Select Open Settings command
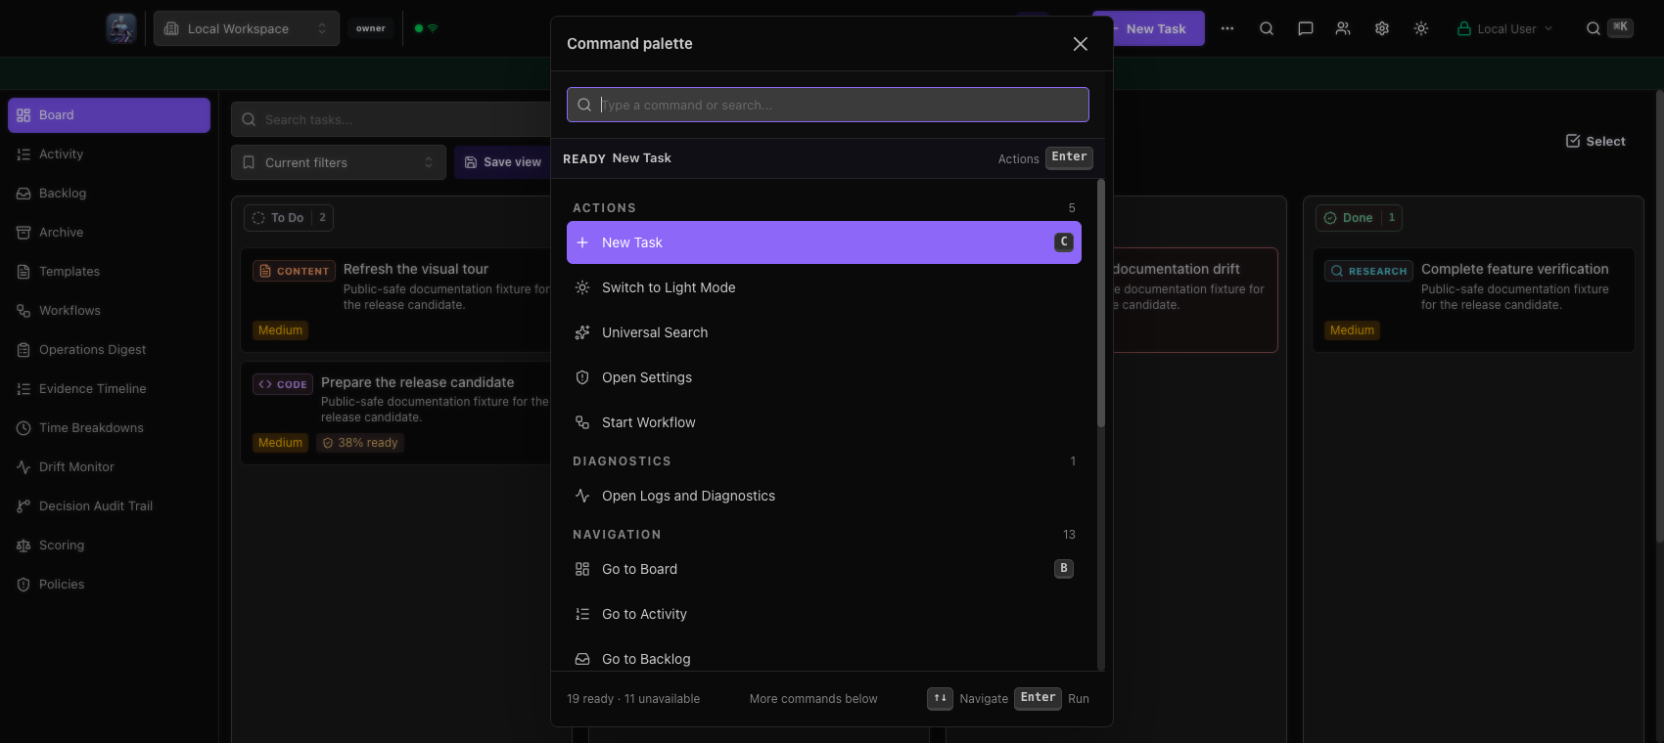Image resolution: width=1664 pixels, height=743 pixels. click(x=824, y=377)
